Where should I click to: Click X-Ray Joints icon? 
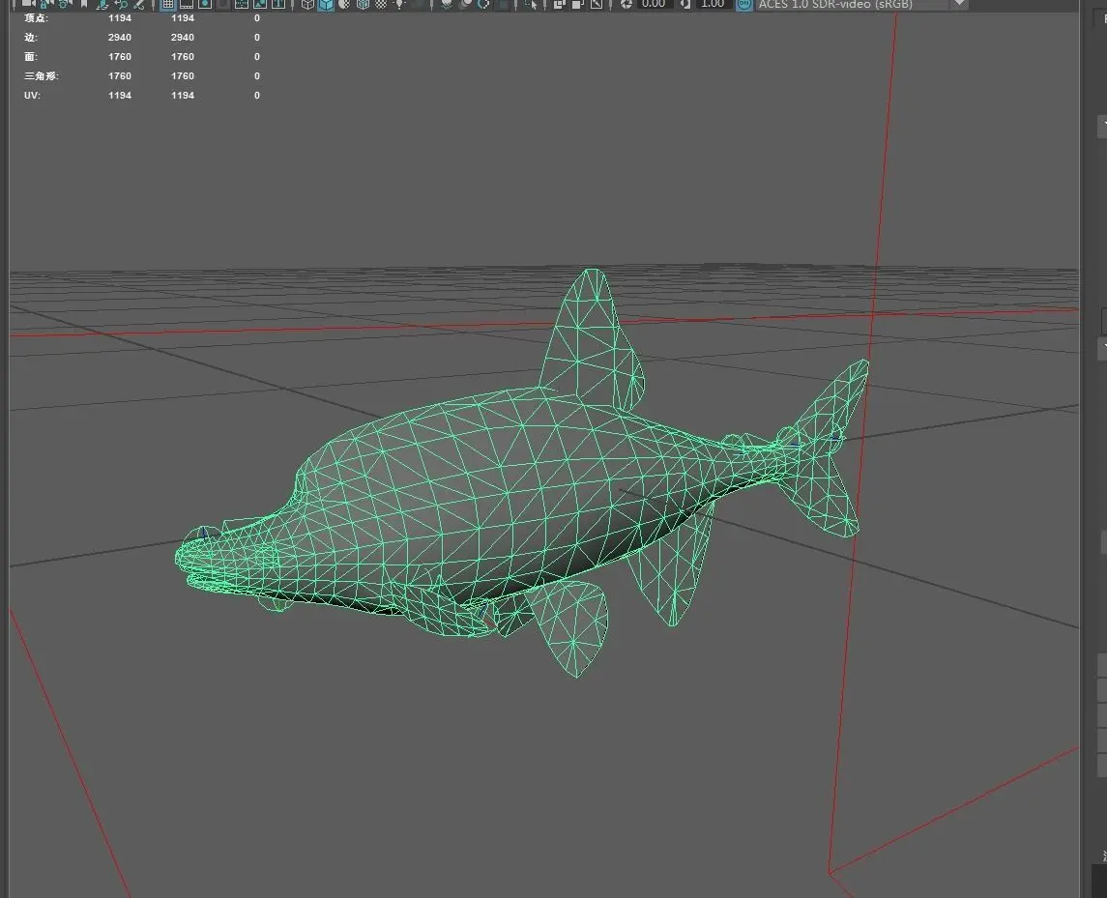[597, 4]
